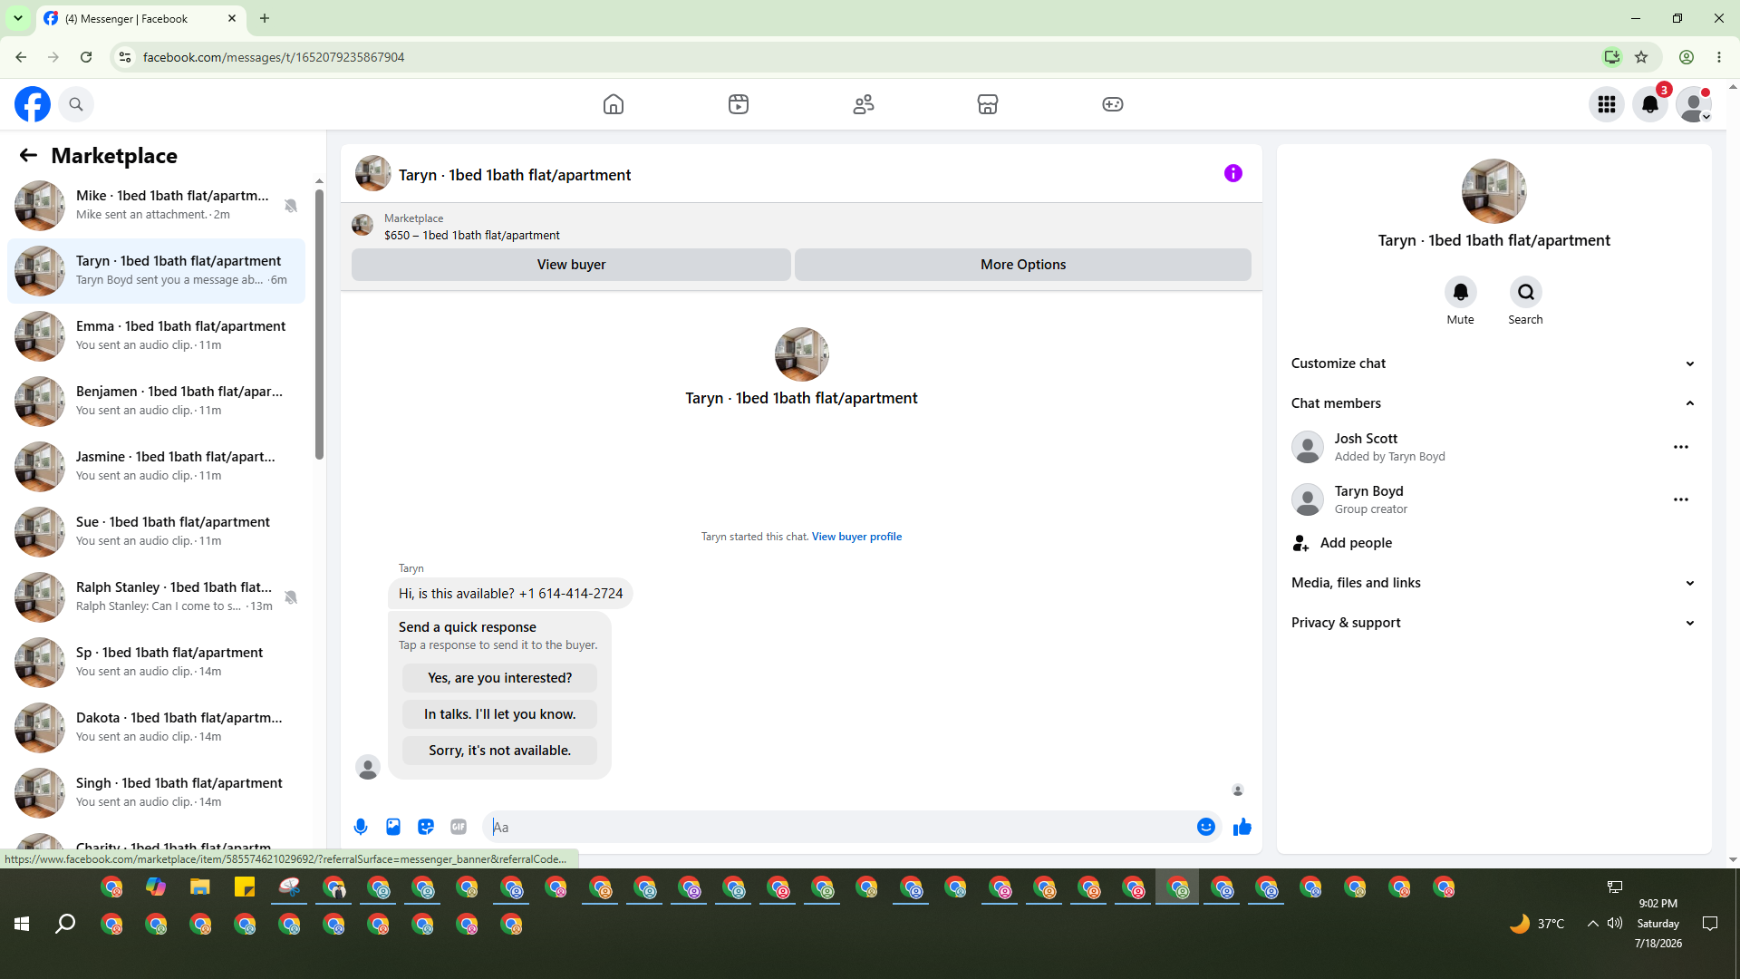
Task: Open Emma's conversation
Action: point(156,335)
